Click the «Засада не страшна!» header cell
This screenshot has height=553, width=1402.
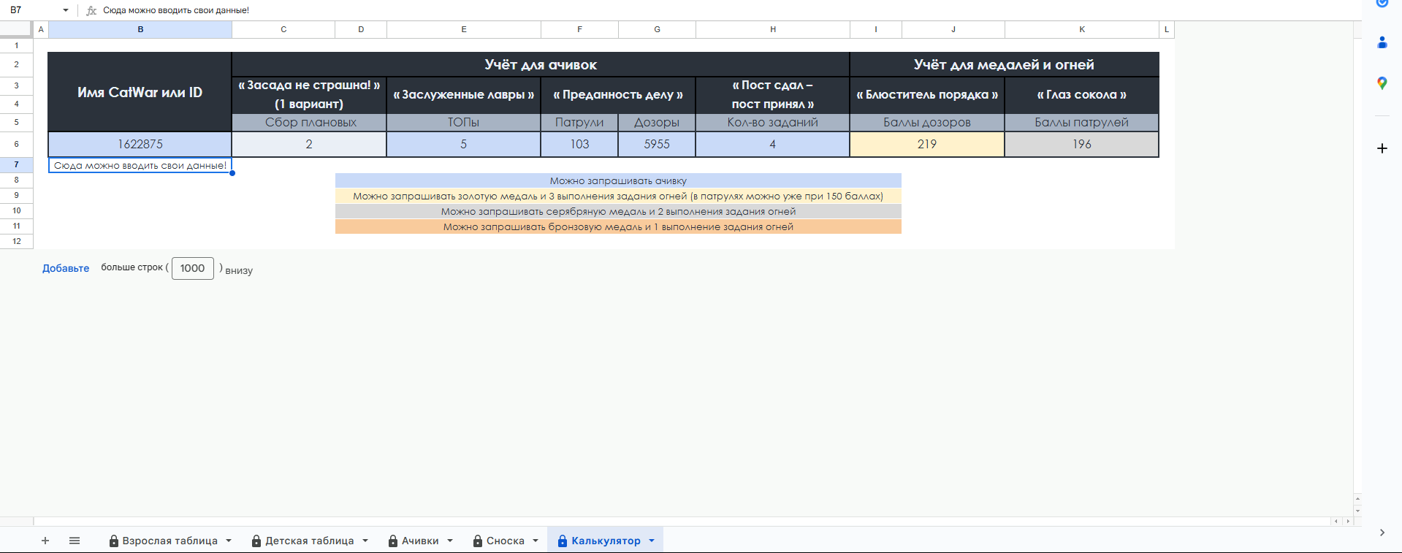(309, 95)
